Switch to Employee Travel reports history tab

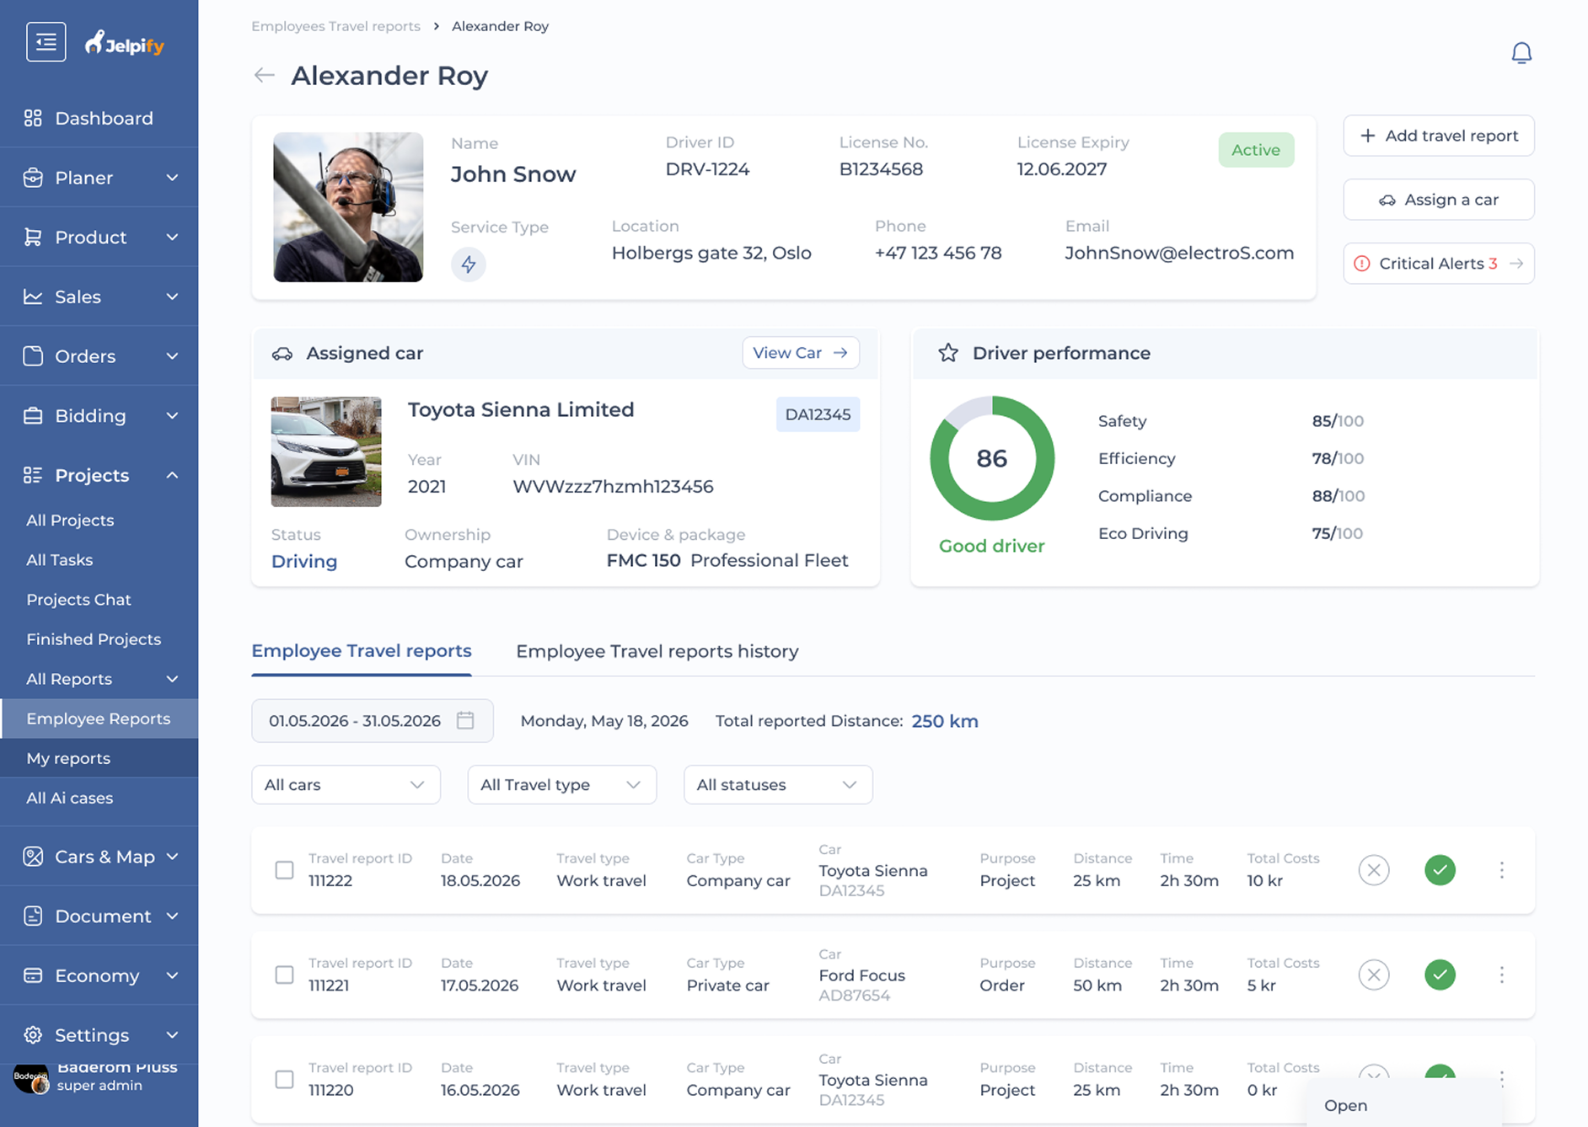(657, 651)
